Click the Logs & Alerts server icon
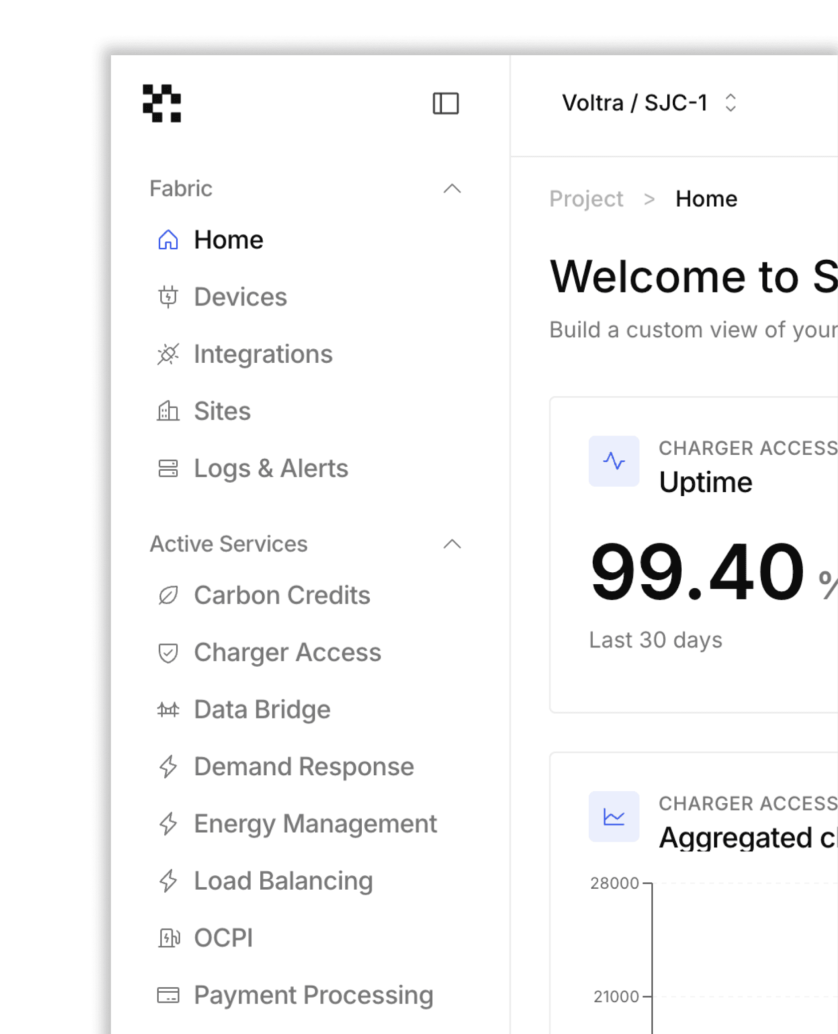The image size is (838, 1034). pos(168,468)
